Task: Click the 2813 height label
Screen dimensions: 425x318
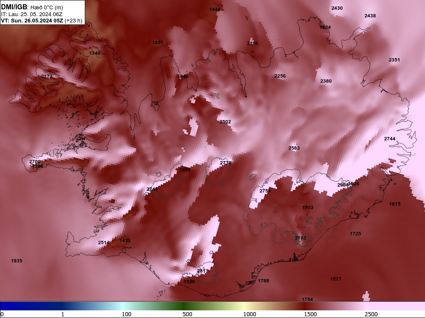Action: pos(202,271)
